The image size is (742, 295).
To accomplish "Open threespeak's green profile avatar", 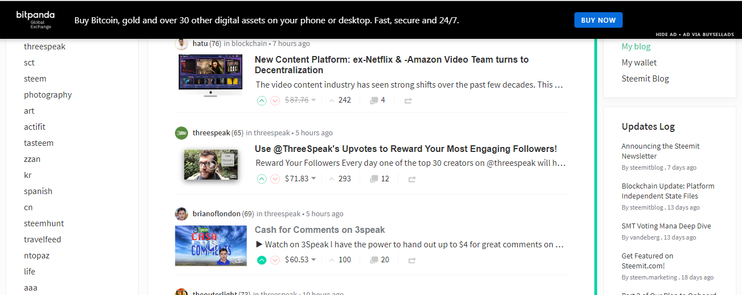I will [181, 133].
